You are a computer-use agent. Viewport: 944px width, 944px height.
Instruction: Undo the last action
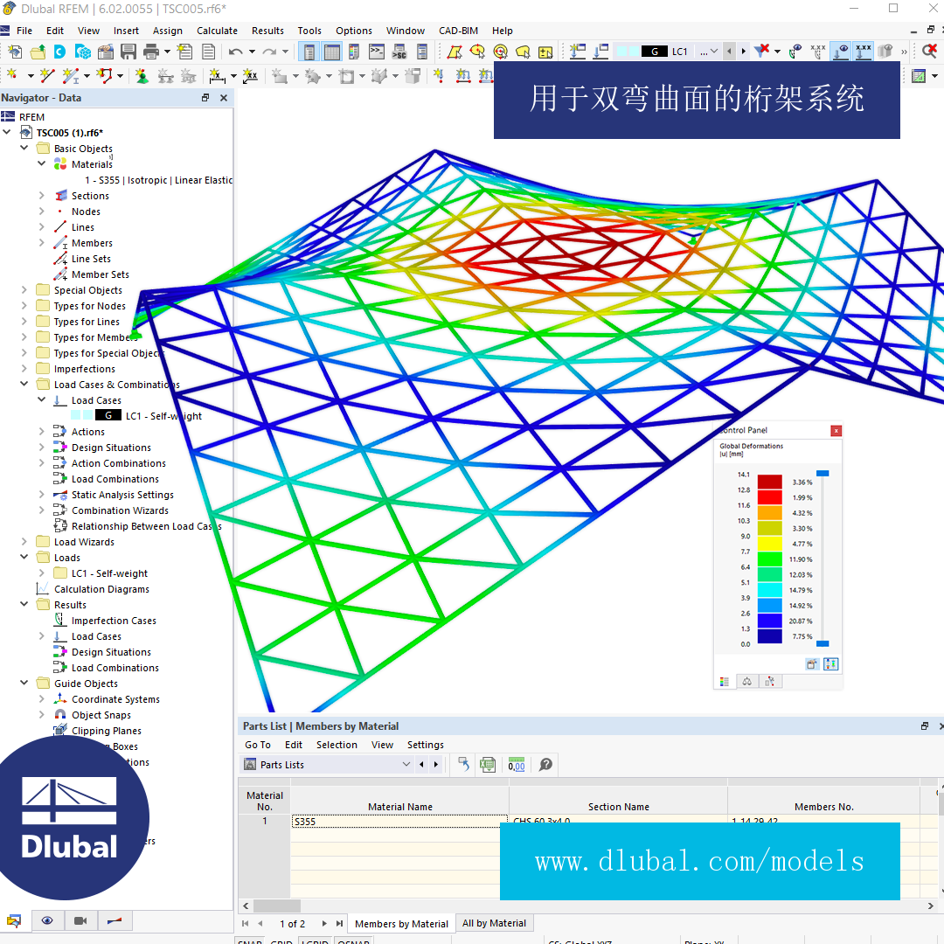[x=235, y=52]
